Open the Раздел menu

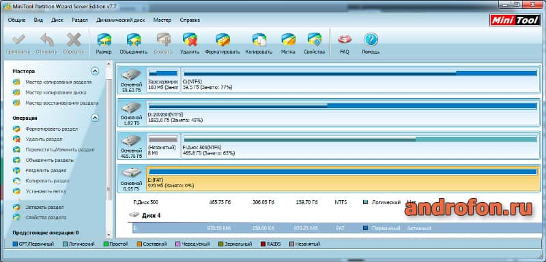coord(80,20)
